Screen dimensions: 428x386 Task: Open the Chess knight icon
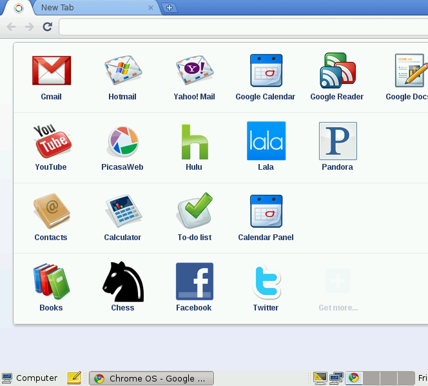(123, 281)
